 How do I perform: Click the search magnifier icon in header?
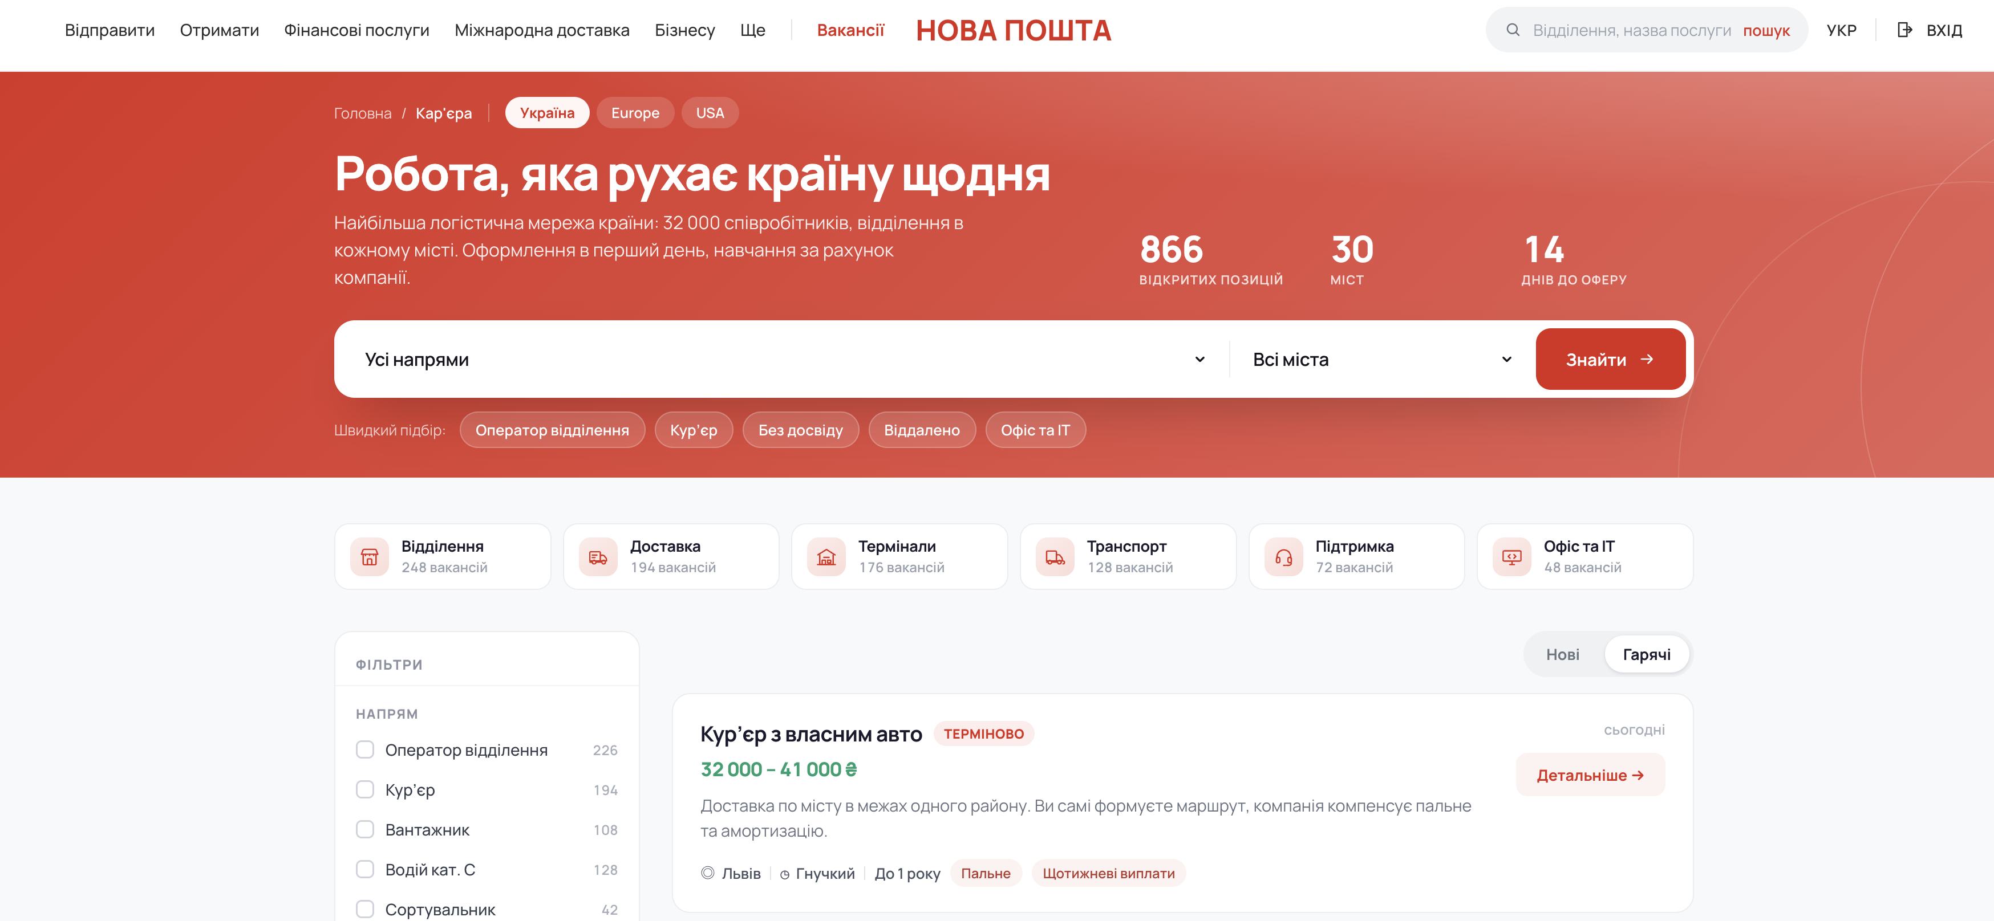1513,30
